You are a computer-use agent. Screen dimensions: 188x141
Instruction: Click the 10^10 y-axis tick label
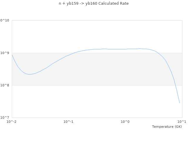(5, 21)
